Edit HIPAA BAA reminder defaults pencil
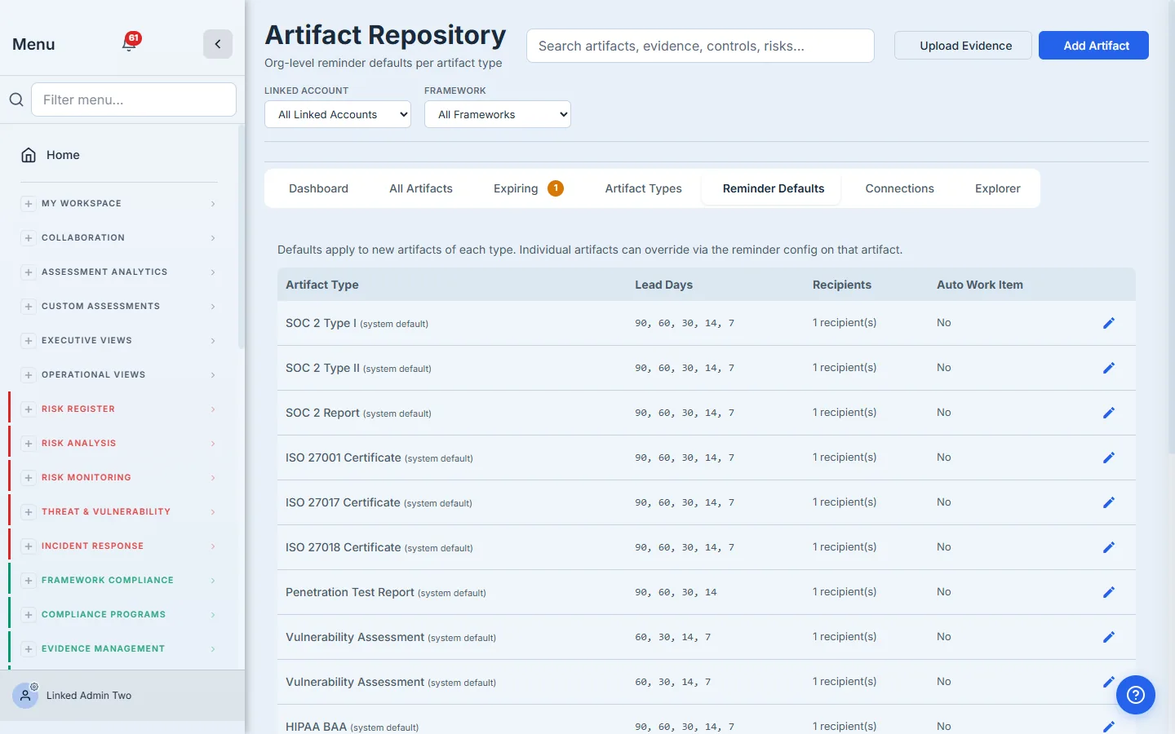Screen dimensions: 1175x734 pos(1109,726)
